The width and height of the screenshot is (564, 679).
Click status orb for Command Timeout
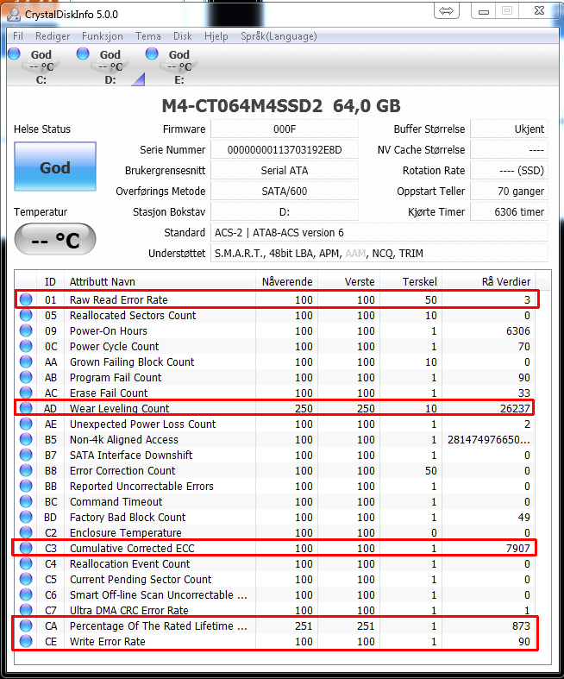(26, 501)
